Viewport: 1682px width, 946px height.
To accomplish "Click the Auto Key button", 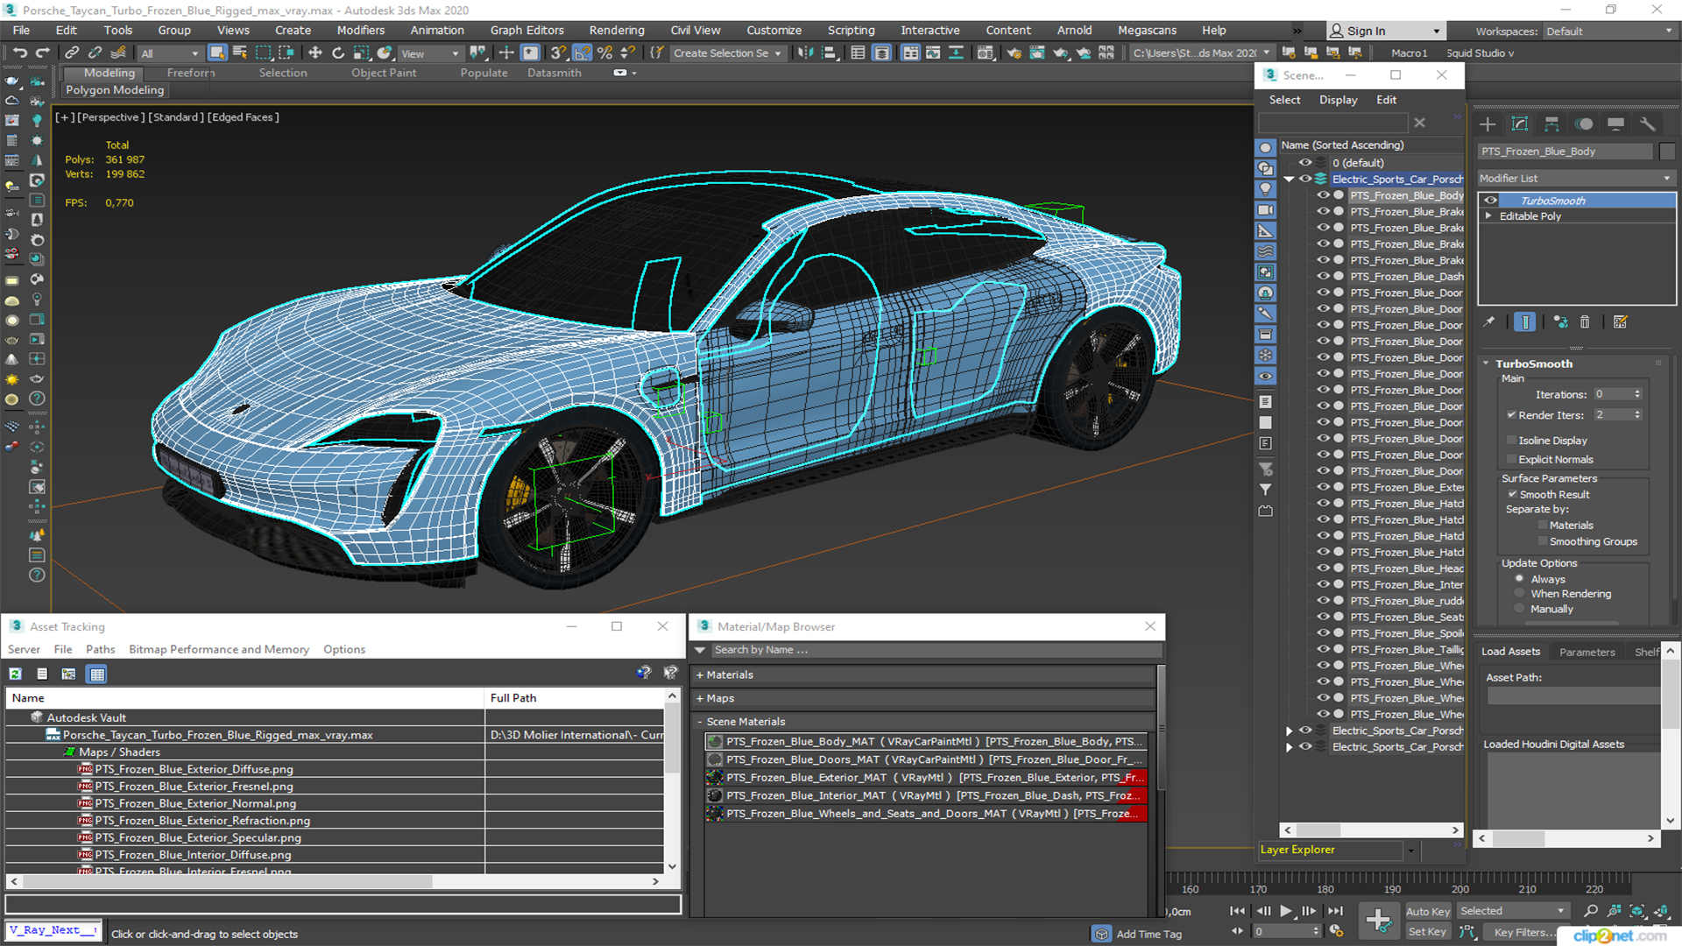I will pyautogui.click(x=1427, y=911).
